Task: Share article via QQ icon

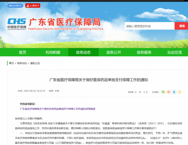Action: (174, 92)
